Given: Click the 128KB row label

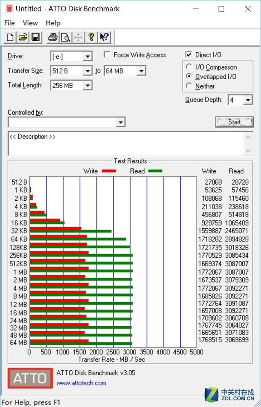Looking at the screenshot, I should (x=18, y=248).
